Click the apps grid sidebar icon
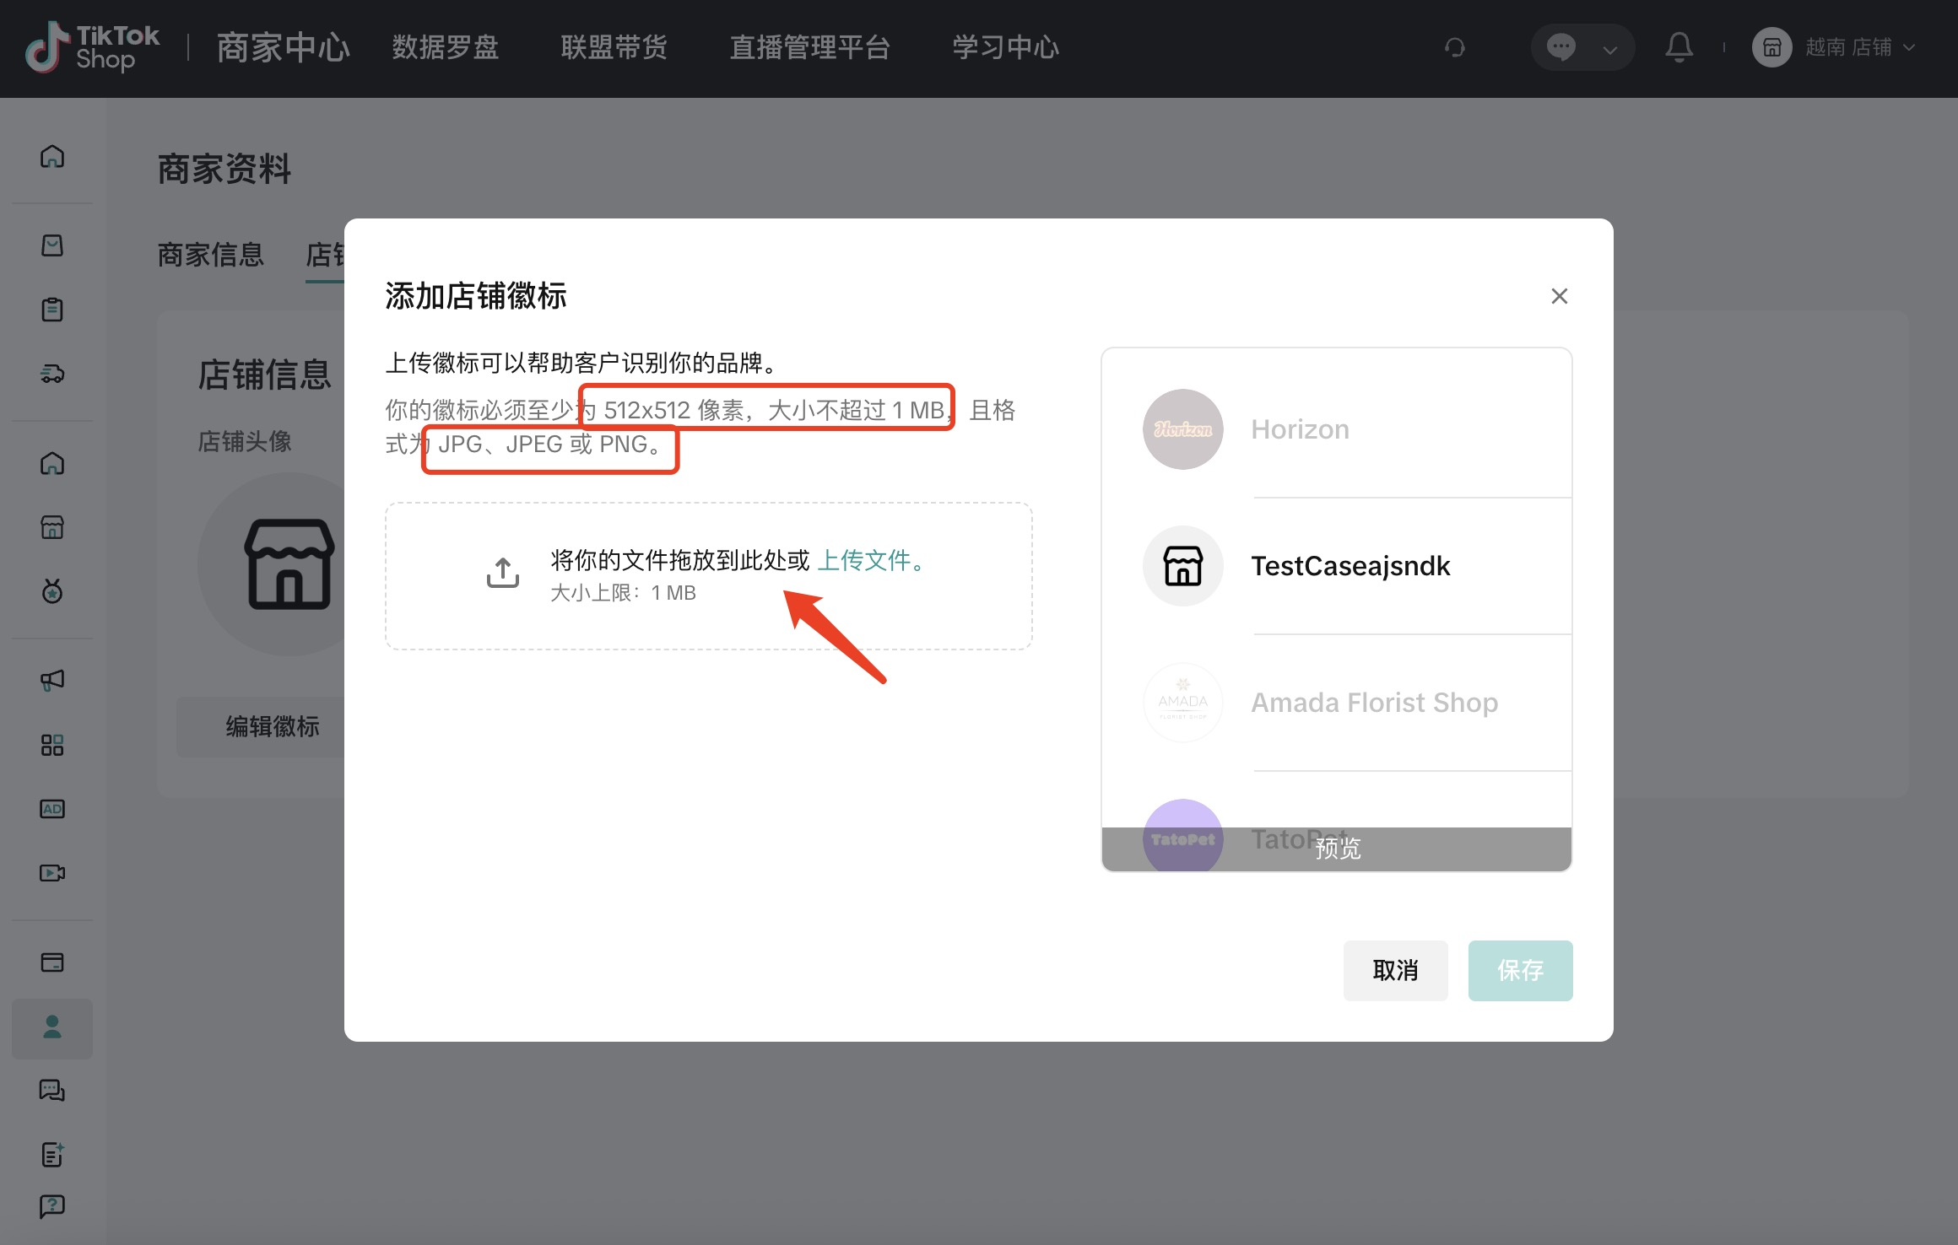The width and height of the screenshot is (1958, 1245). click(x=52, y=745)
